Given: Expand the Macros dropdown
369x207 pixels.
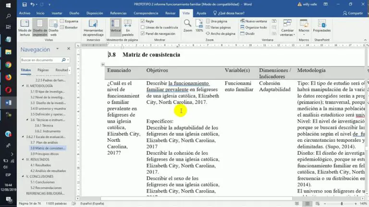Looking at the screenshot, I should click(304, 35).
